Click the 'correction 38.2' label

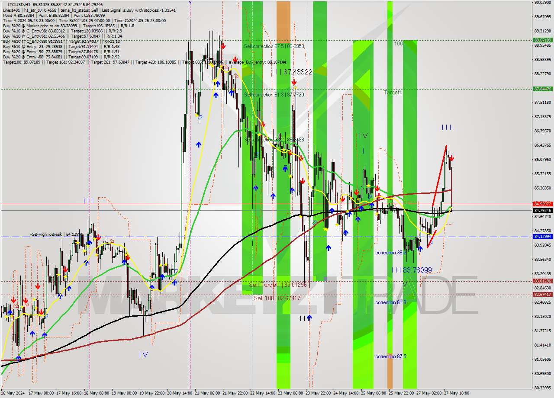[390, 253]
